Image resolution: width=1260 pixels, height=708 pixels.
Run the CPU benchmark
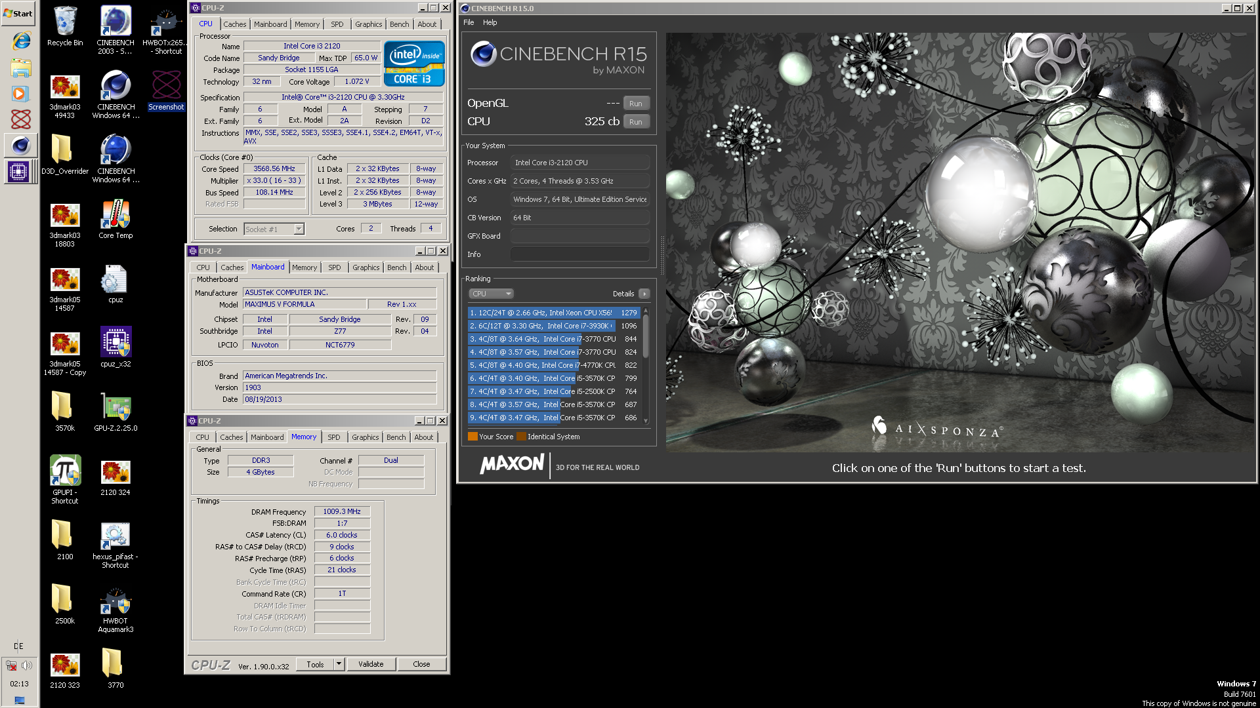[x=636, y=122]
